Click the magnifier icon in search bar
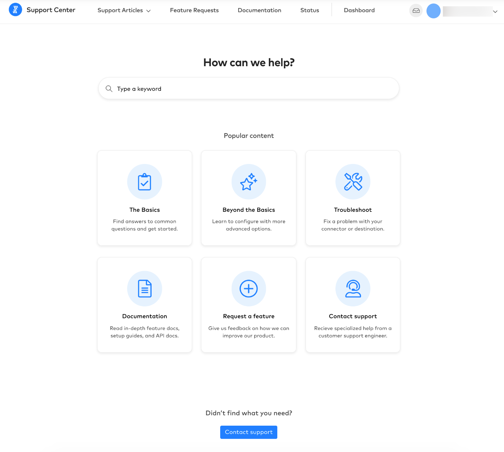Image resolution: width=504 pixels, height=452 pixels. [109, 89]
